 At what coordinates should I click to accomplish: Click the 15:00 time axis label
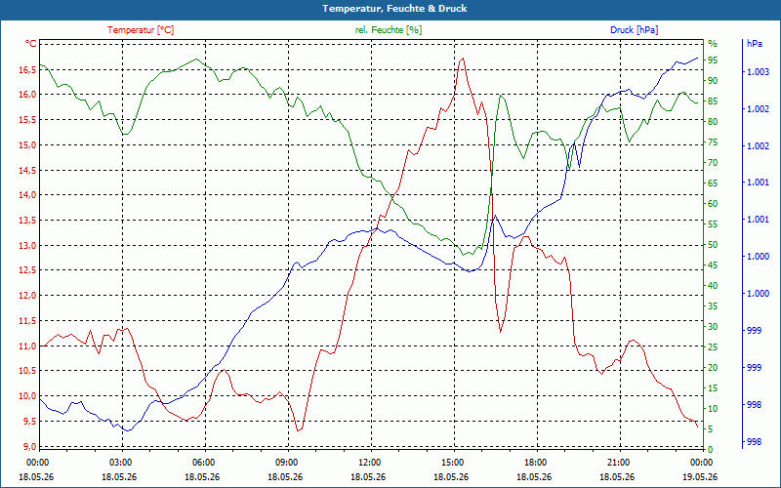point(454,462)
